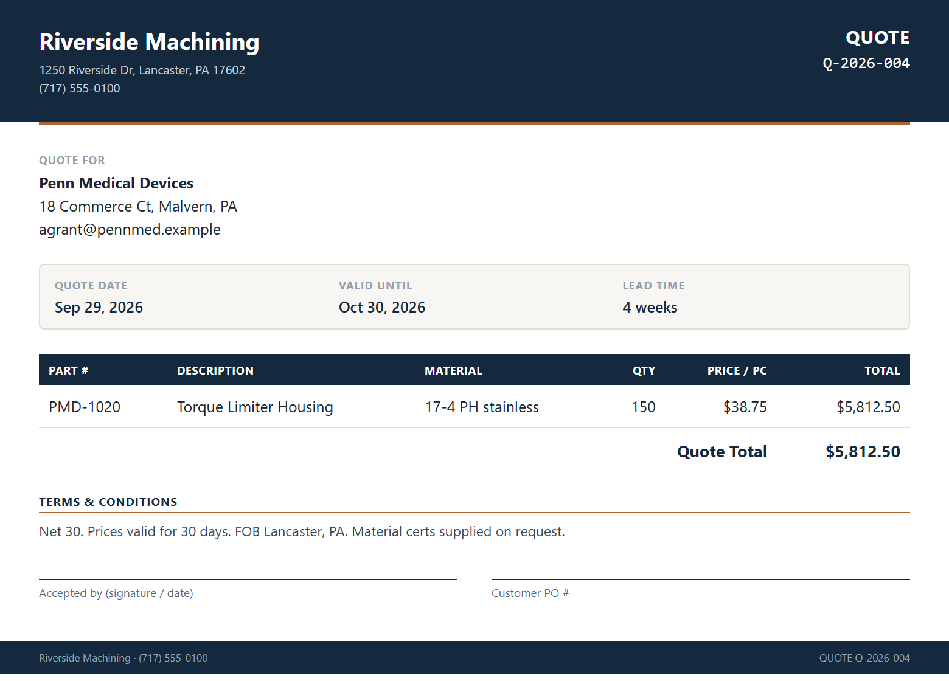Click the PART # column header
Screen dimensions: 949x681
(69, 371)
